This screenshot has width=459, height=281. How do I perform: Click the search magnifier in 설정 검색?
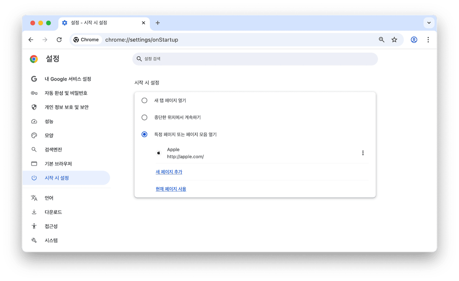(139, 59)
